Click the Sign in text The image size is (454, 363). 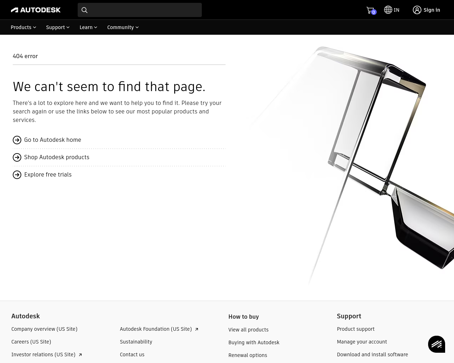tap(432, 10)
